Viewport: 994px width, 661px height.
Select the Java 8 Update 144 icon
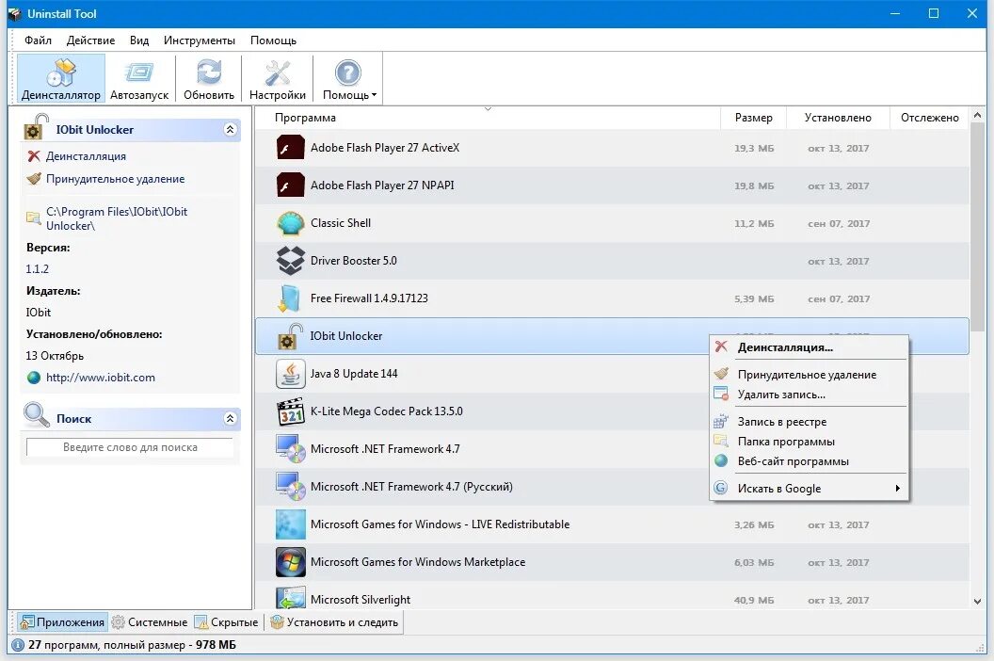click(290, 374)
